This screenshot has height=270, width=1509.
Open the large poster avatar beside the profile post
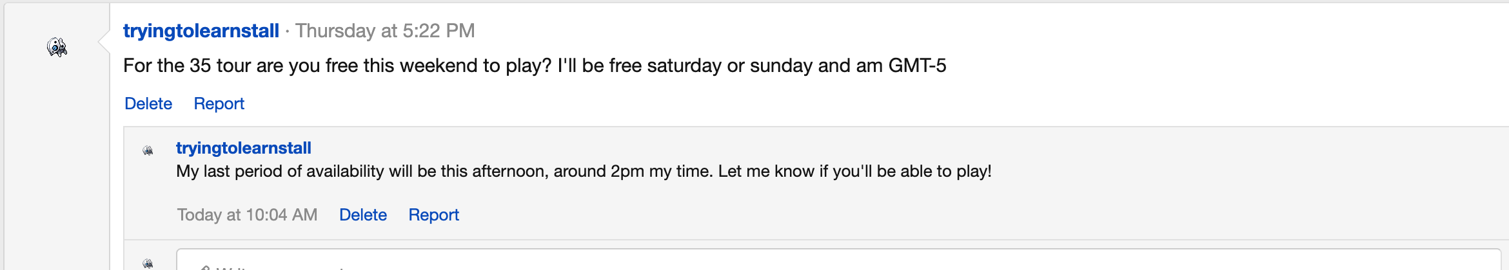[57, 47]
